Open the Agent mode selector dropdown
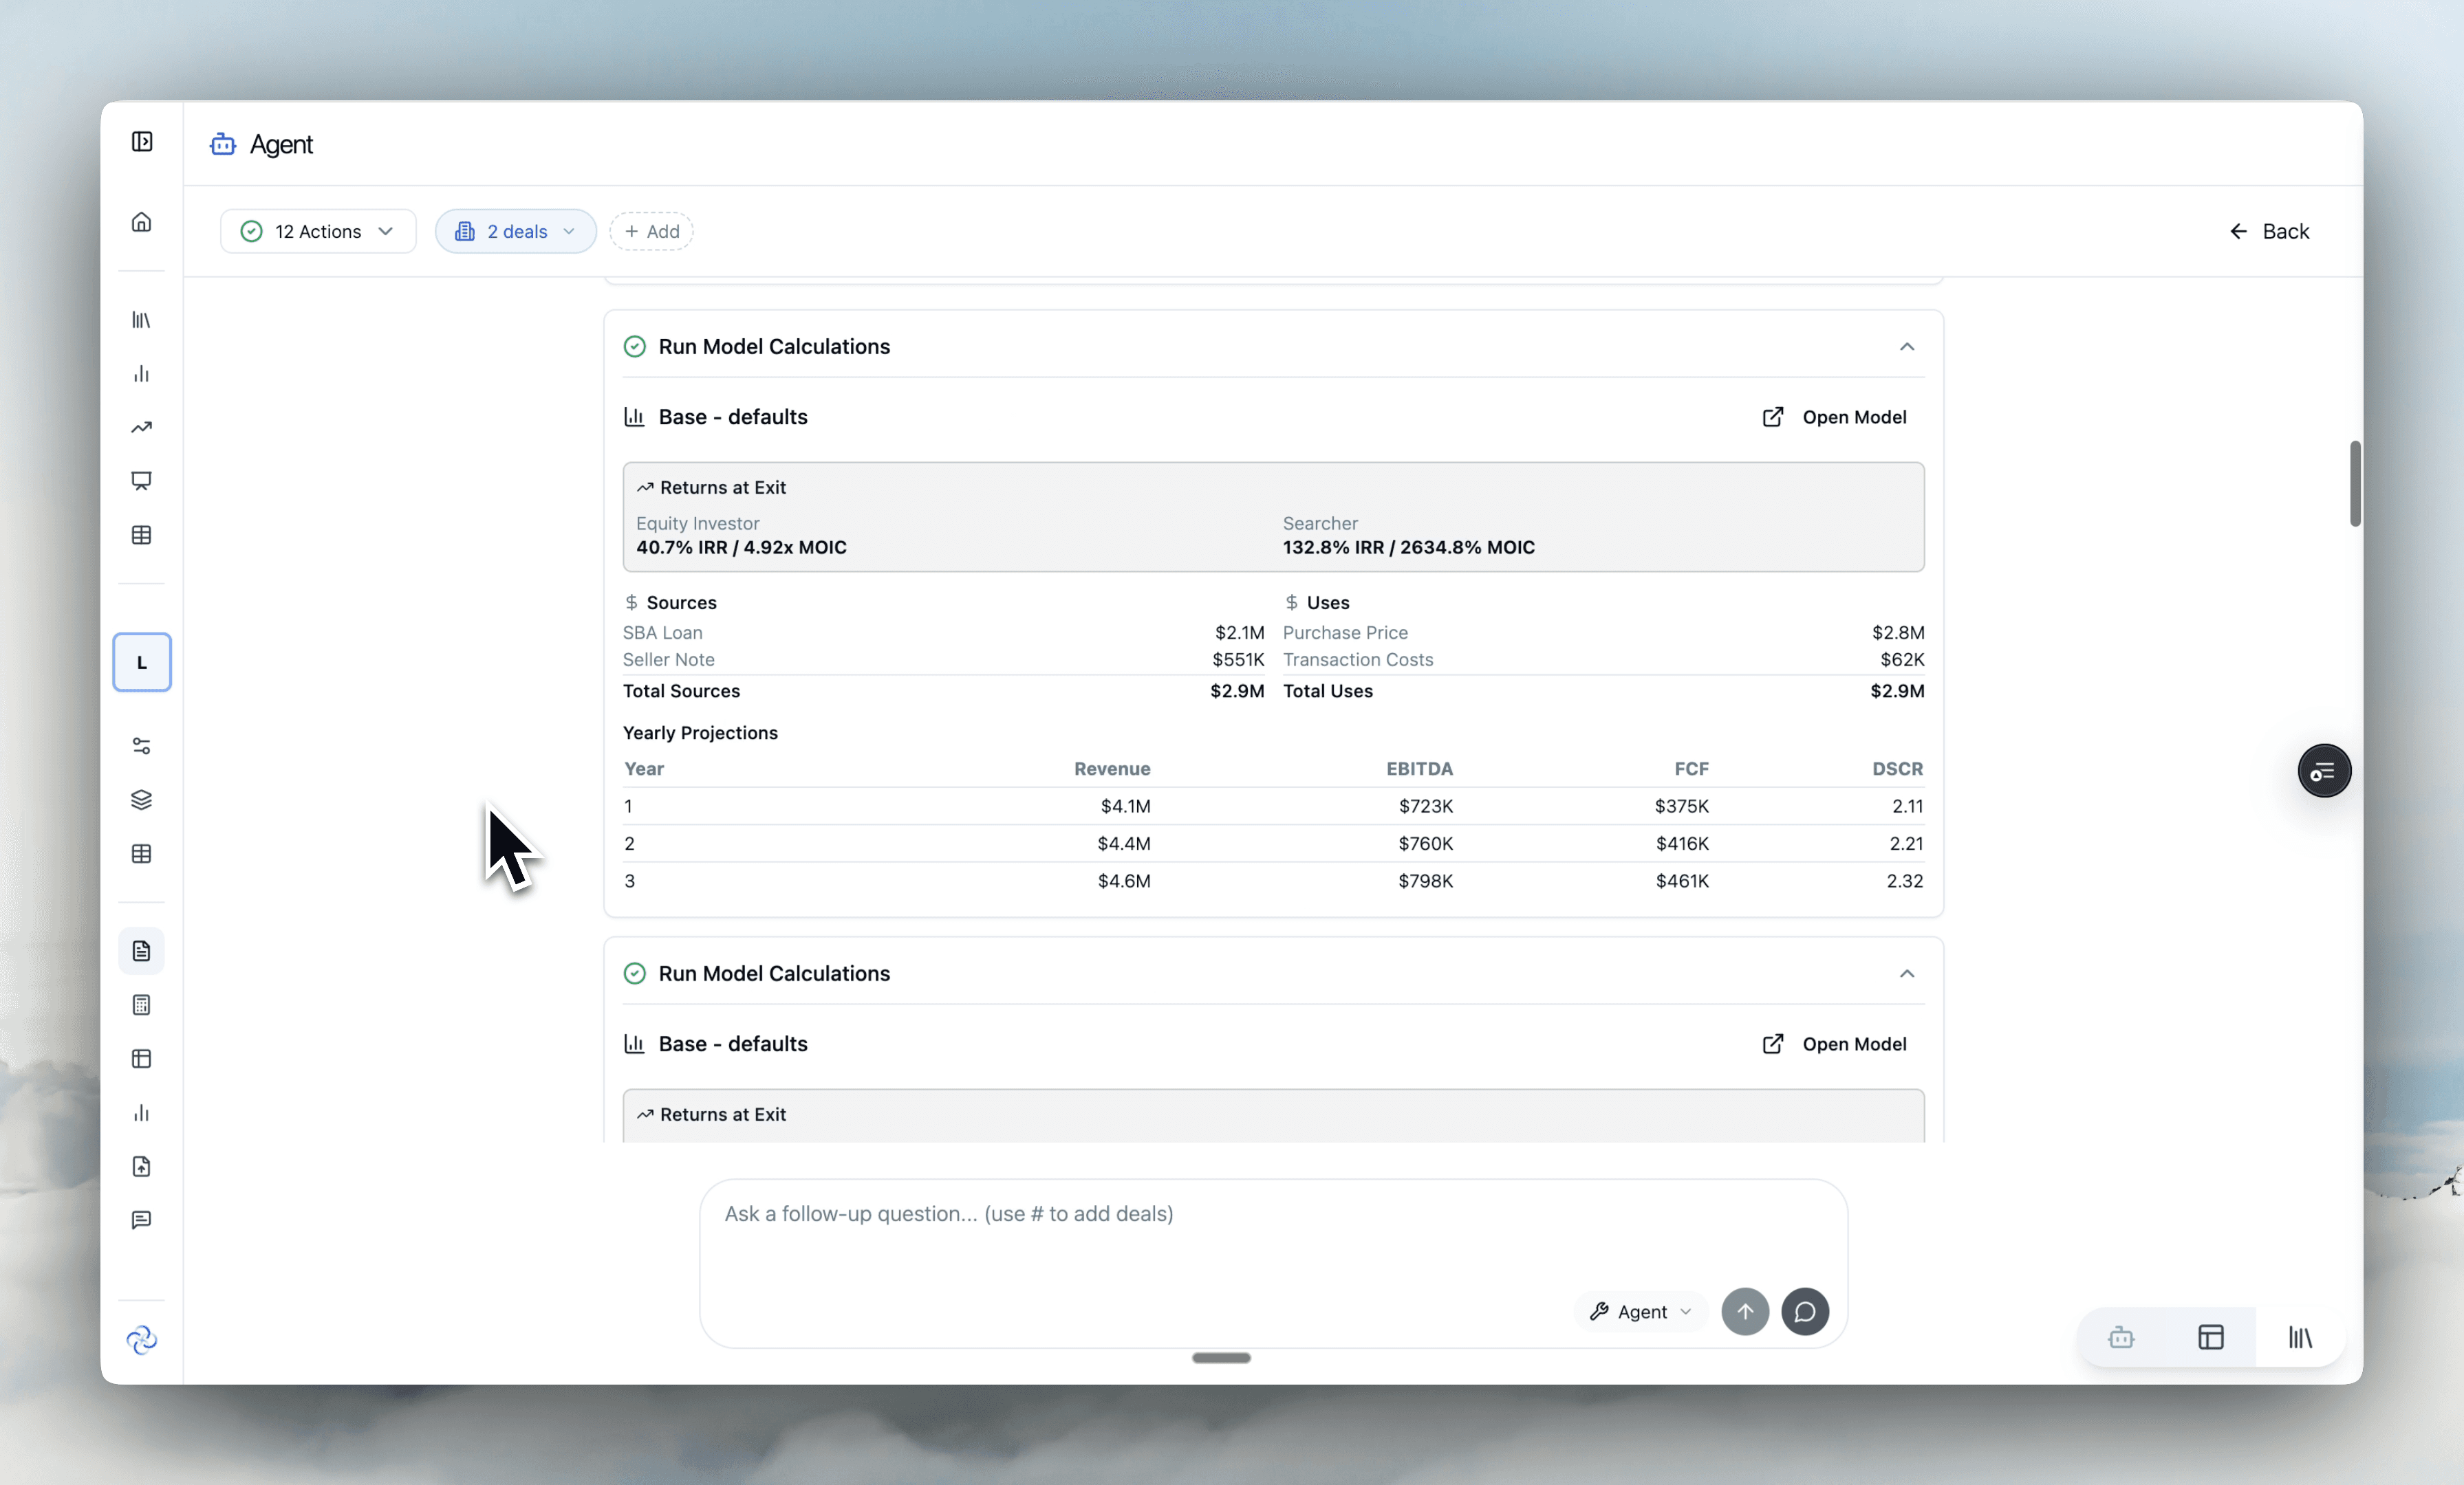 (x=1640, y=1311)
